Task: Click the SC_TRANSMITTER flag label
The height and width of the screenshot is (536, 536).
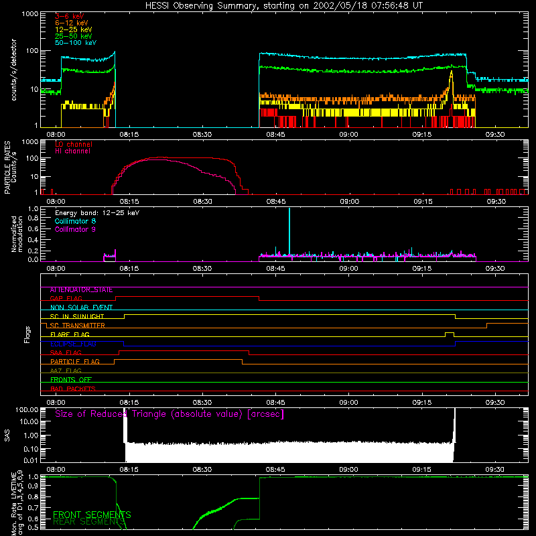Action: click(x=78, y=326)
